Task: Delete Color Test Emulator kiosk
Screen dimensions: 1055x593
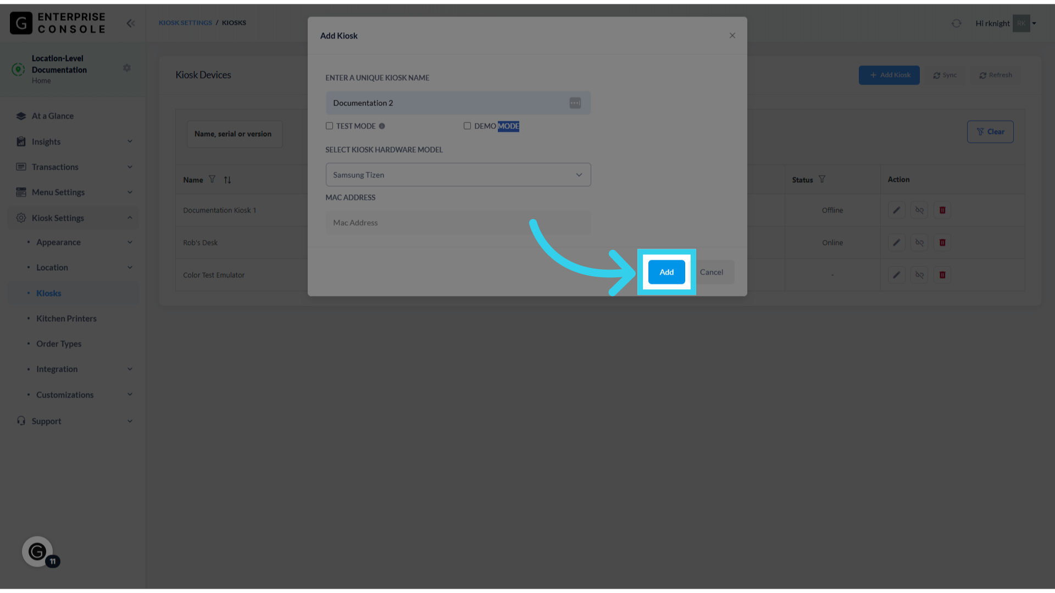Action: tap(942, 275)
